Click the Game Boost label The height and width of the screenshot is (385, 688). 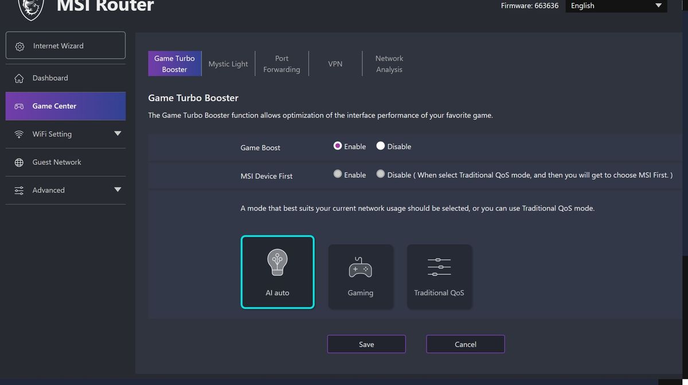click(x=260, y=148)
